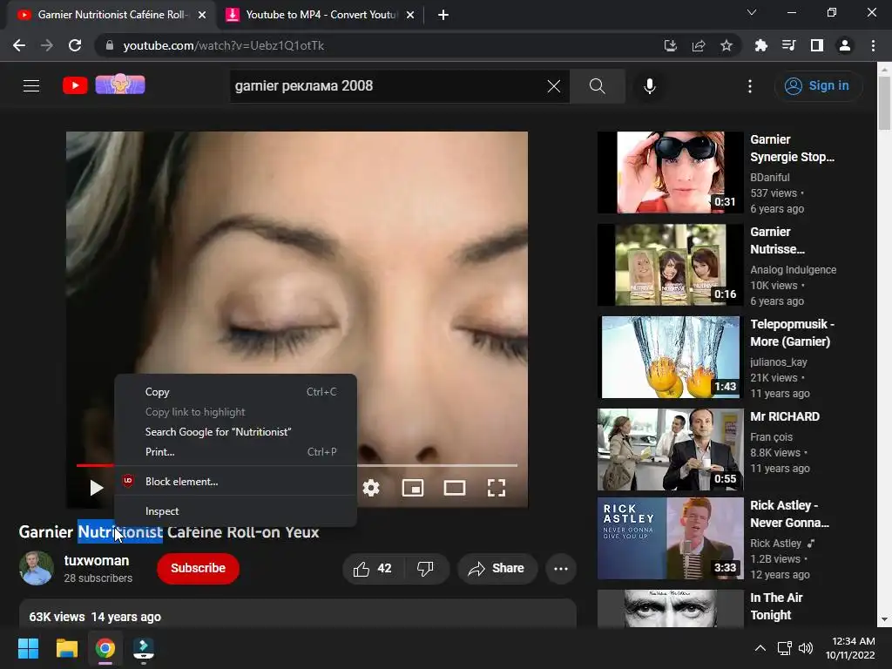Image resolution: width=892 pixels, height=669 pixels.
Task: Choose Print... in context menu
Action: pyautogui.click(x=235, y=452)
